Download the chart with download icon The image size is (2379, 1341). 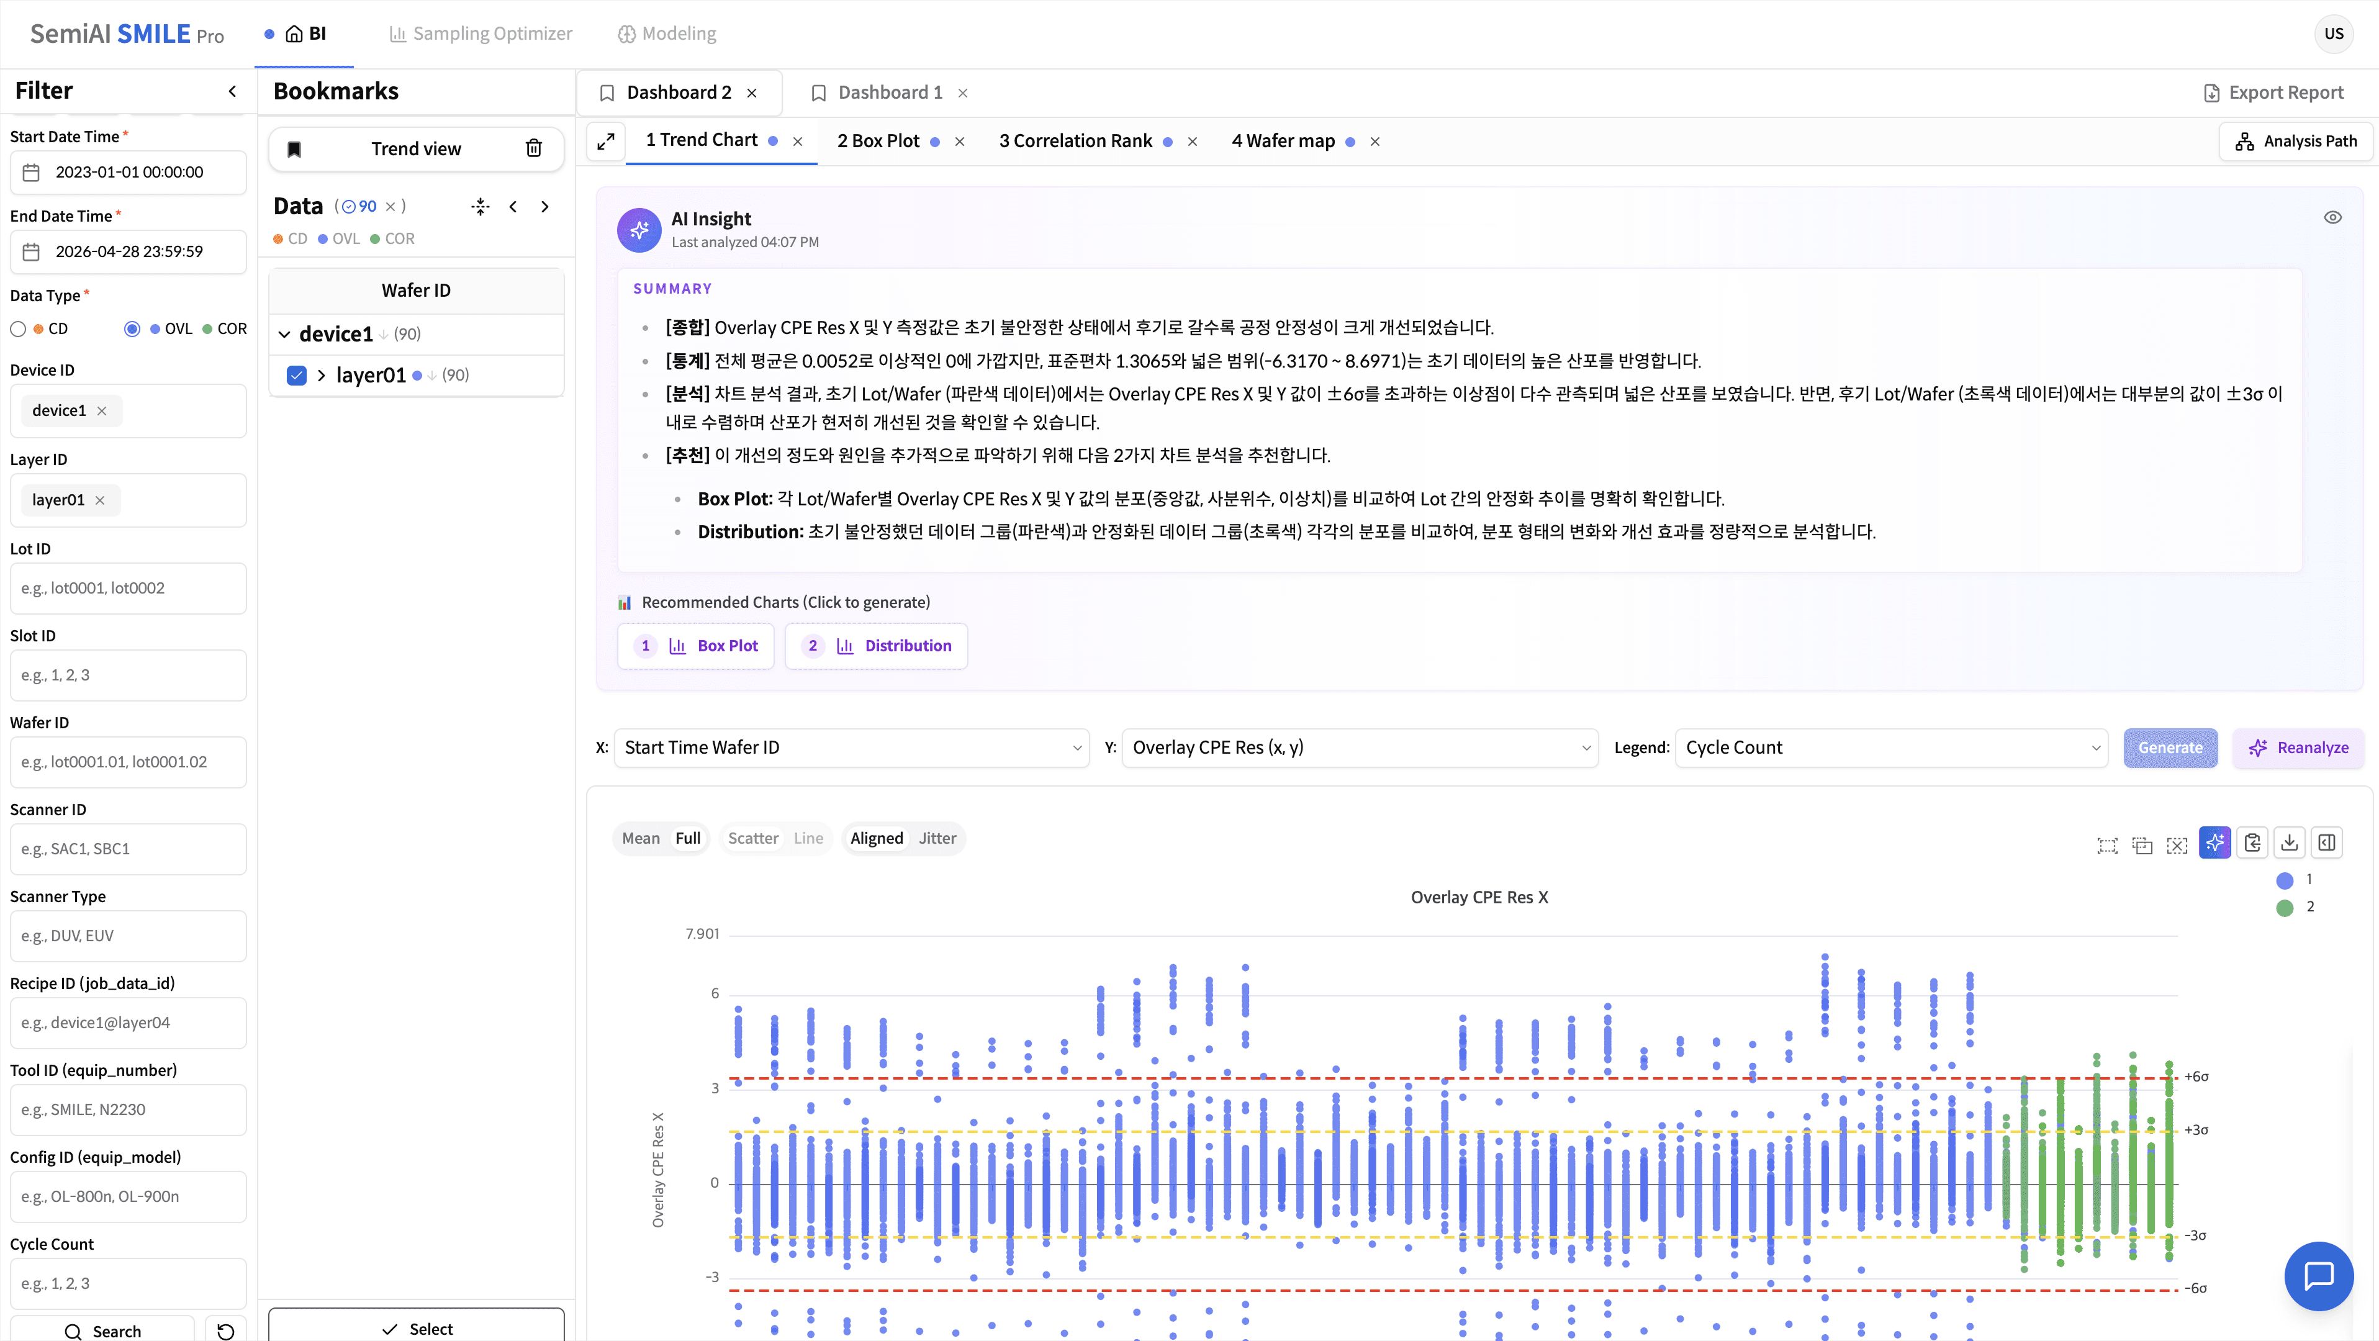(2290, 842)
